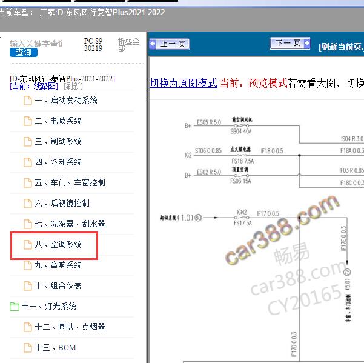
Task: Open 三、制动系统 tree item
Action: coord(58,141)
